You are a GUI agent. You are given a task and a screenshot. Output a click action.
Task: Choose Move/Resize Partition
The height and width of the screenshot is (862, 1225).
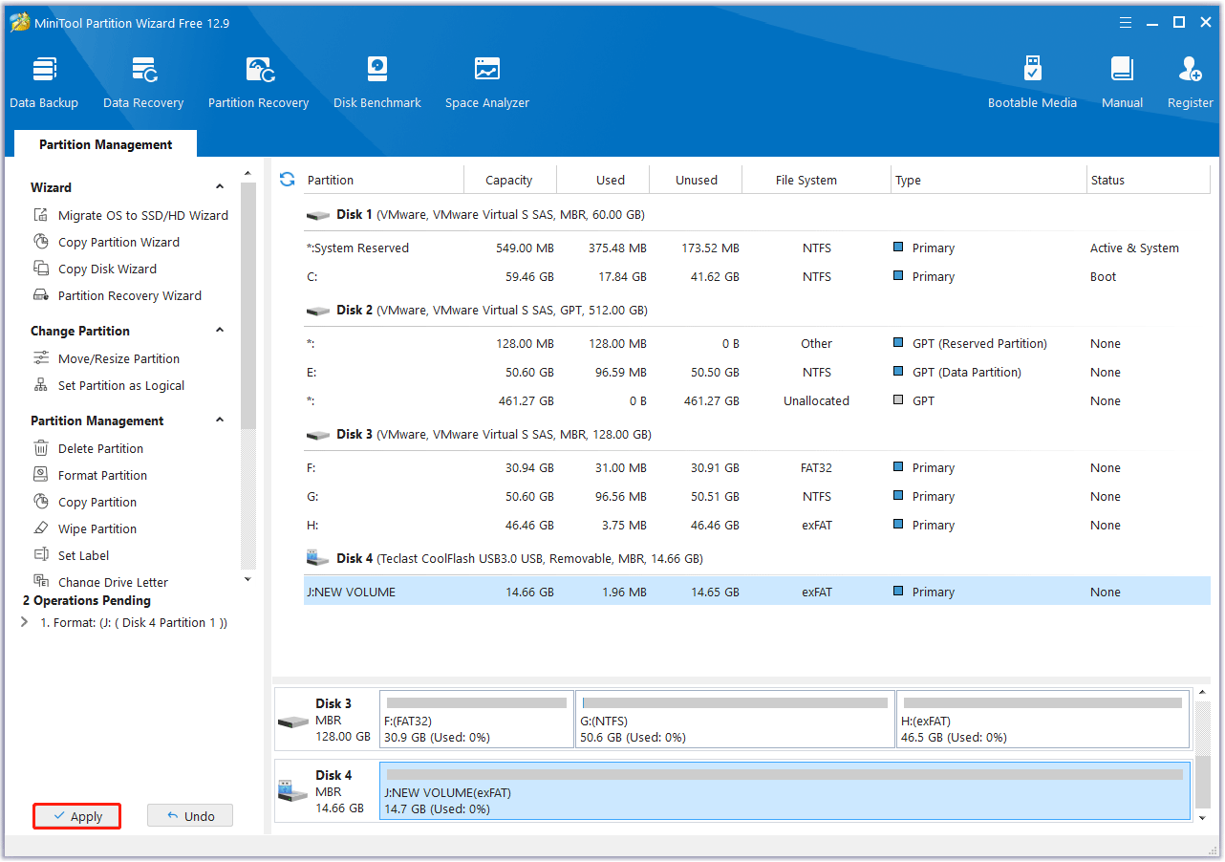(x=106, y=358)
